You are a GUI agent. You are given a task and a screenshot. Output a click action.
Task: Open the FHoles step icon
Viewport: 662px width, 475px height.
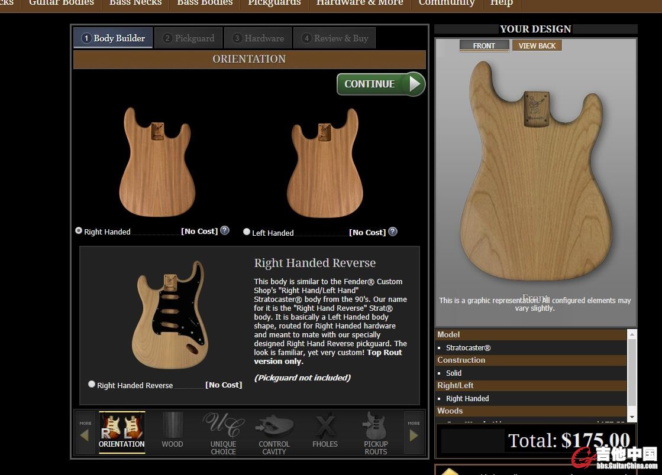click(x=325, y=431)
